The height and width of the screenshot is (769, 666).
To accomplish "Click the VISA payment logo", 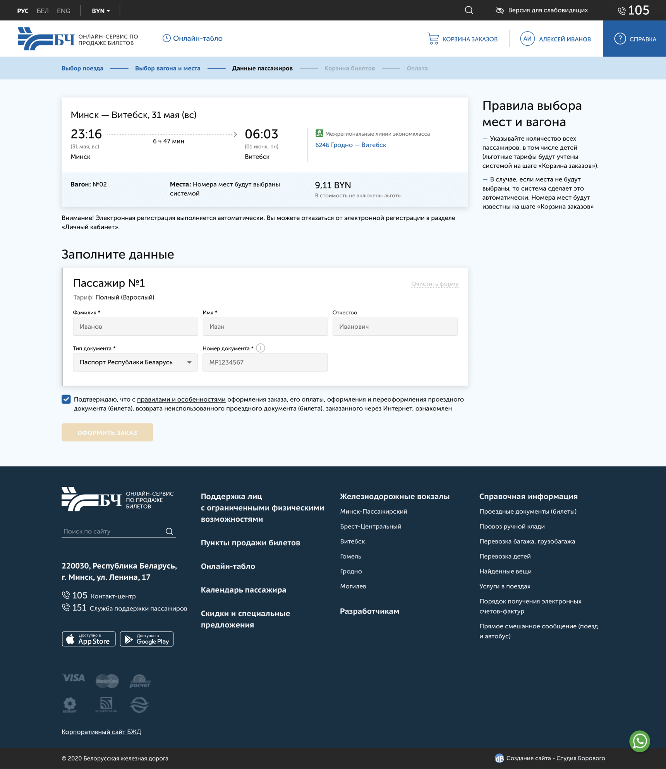I will (74, 678).
